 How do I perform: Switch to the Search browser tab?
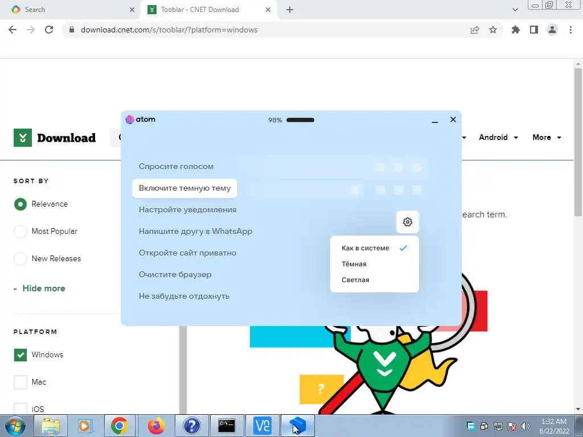coord(70,10)
